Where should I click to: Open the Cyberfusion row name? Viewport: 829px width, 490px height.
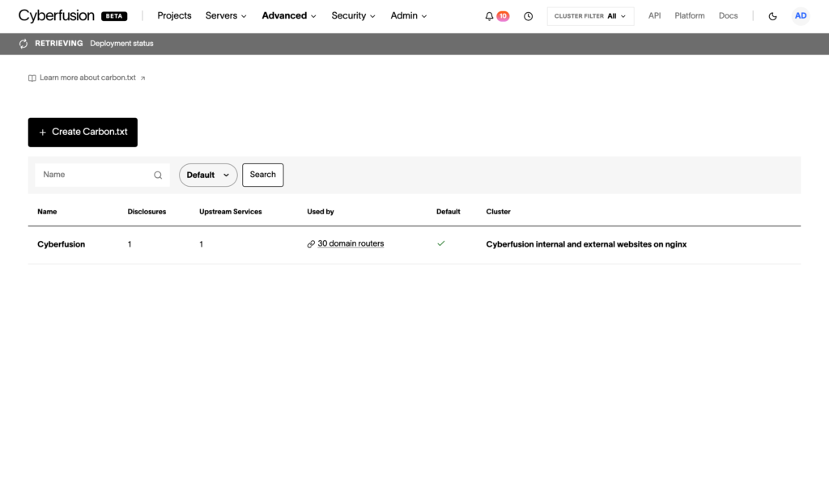(x=61, y=244)
